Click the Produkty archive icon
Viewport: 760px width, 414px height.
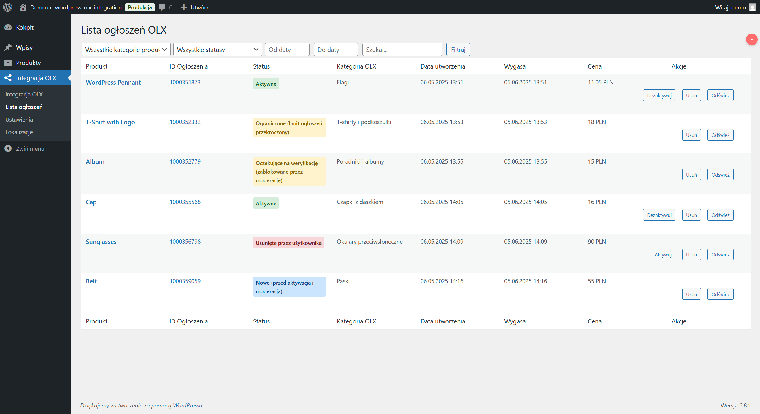click(8, 63)
